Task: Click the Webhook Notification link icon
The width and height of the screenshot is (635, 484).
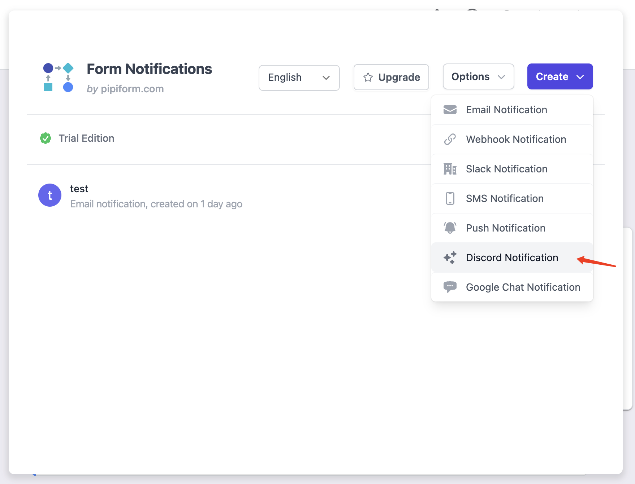Action: 450,139
